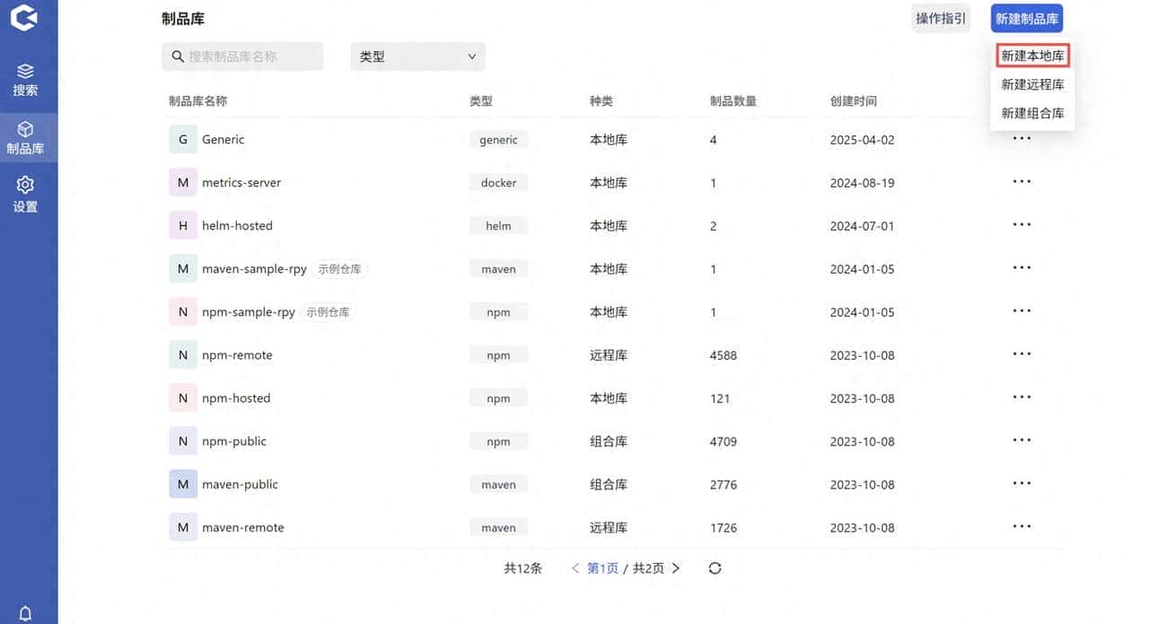1149x624 pixels.
Task: Open the actions menu for helm-hosted
Action: pos(1022,225)
